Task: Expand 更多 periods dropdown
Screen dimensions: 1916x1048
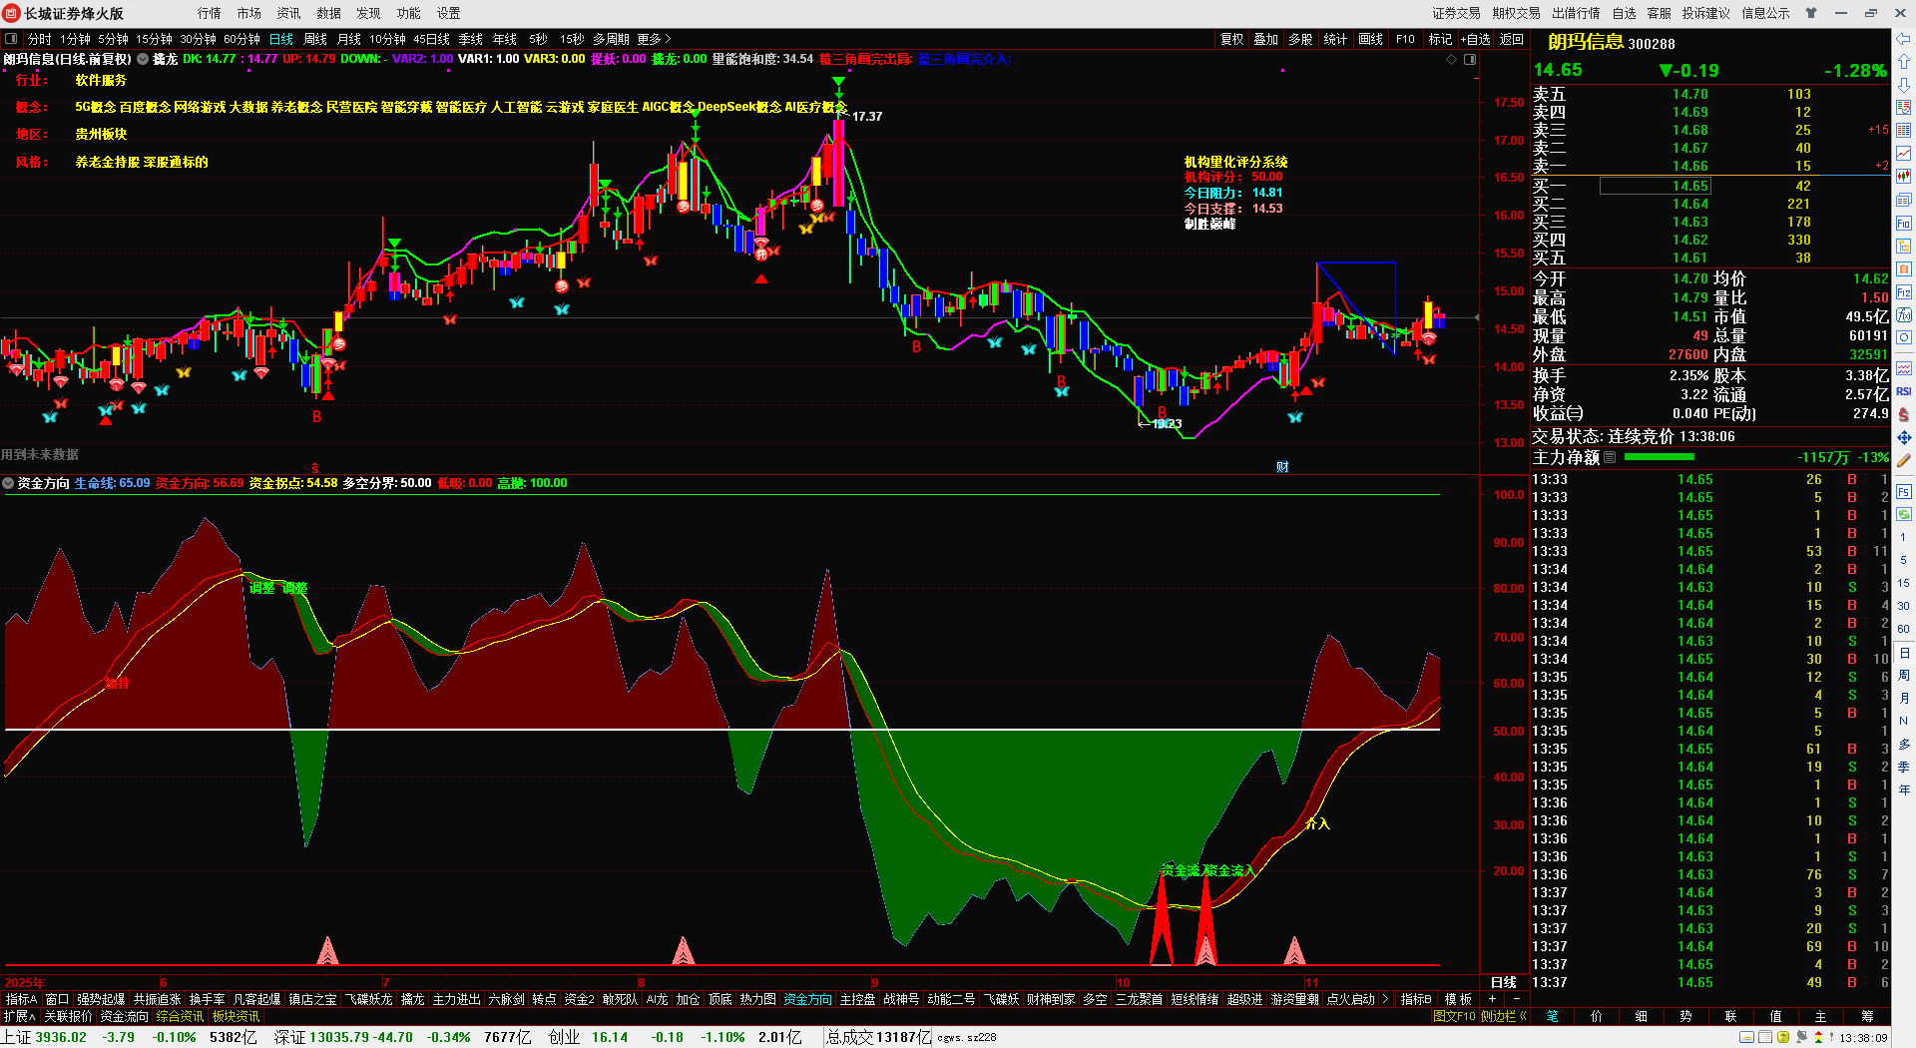Action: pyautogui.click(x=654, y=39)
